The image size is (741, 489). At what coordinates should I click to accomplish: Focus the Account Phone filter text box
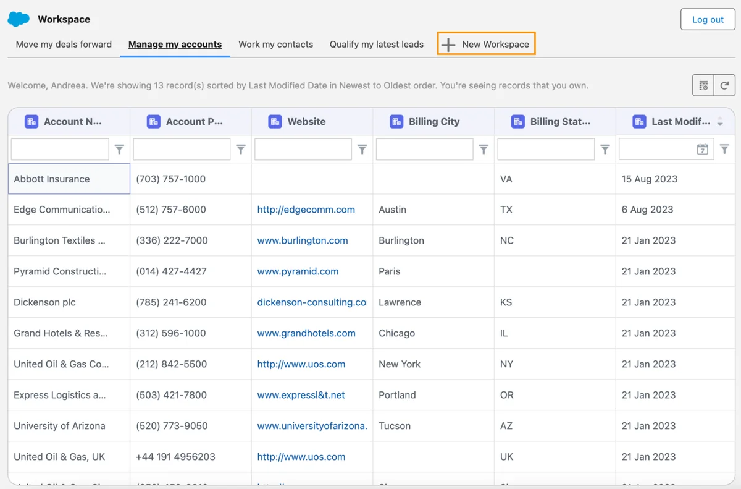(x=182, y=150)
